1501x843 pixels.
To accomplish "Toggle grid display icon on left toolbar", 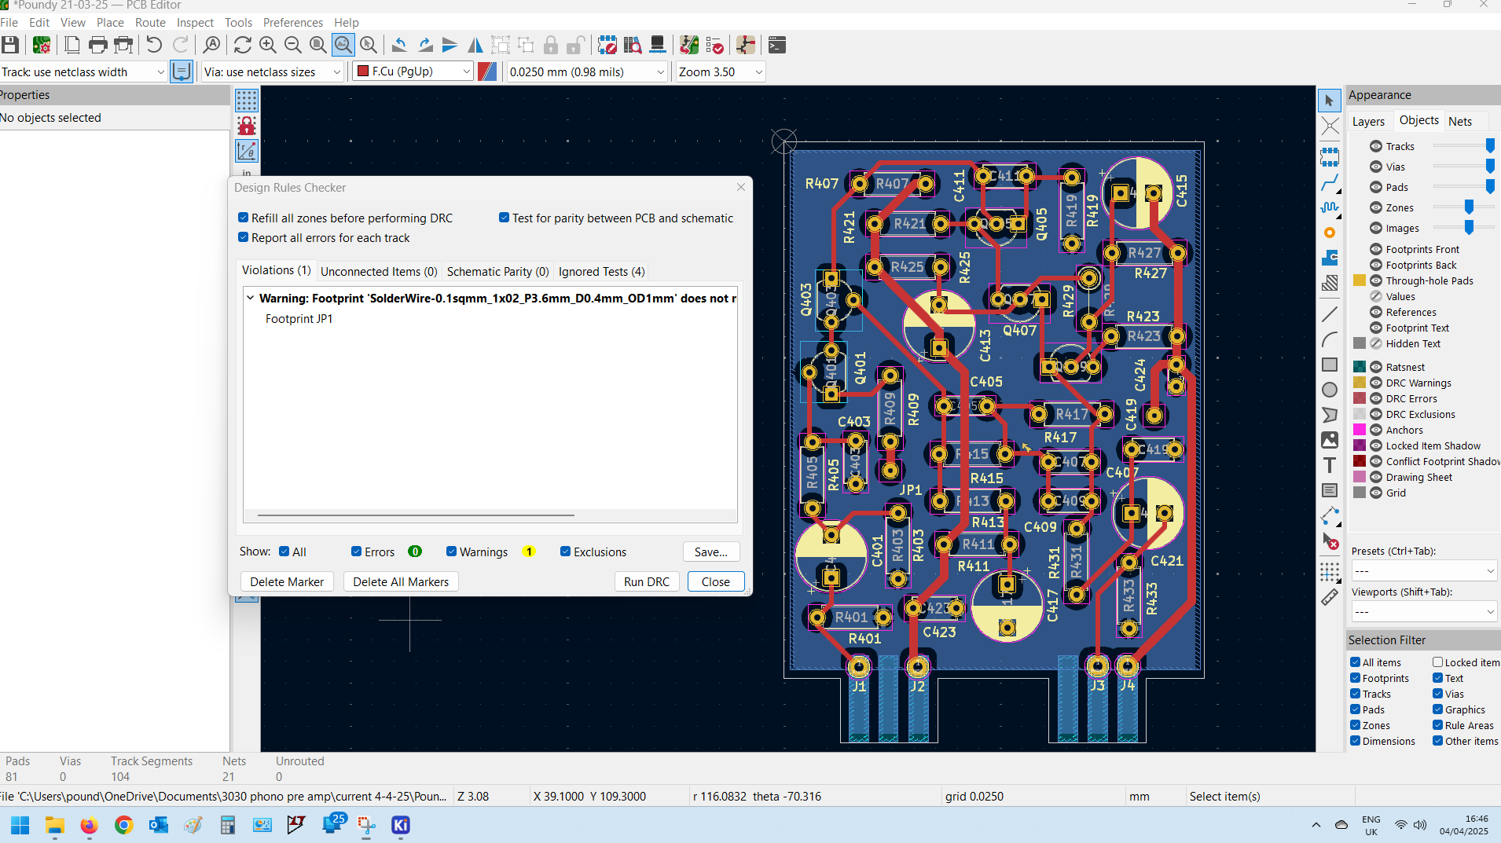I will point(247,101).
